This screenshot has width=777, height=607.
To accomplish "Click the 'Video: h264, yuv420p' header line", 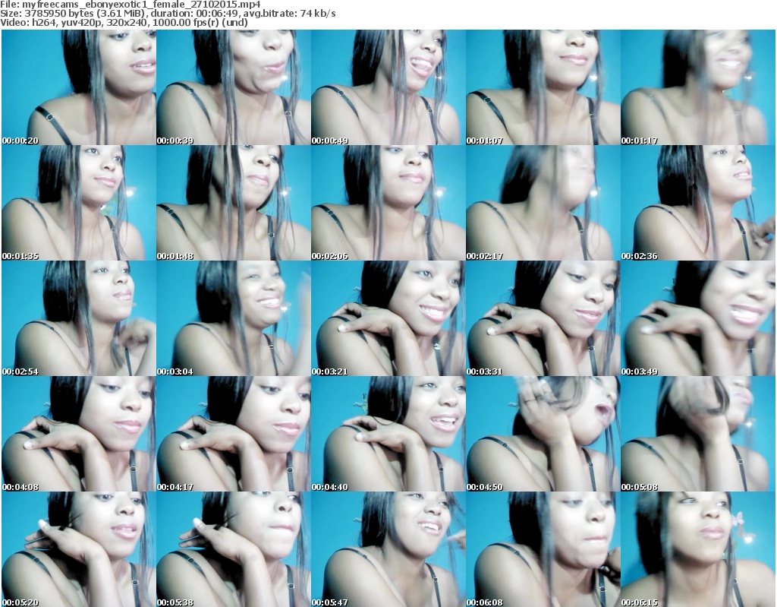I will (x=124, y=22).
